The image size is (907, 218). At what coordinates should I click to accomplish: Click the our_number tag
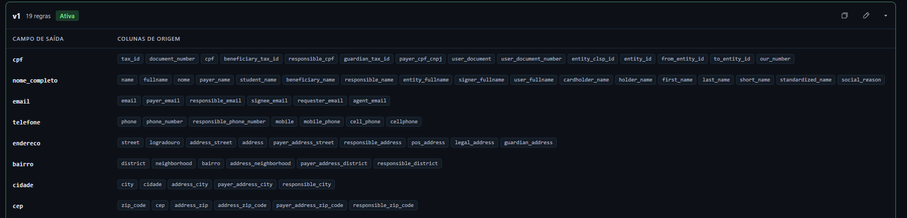pyautogui.click(x=775, y=59)
